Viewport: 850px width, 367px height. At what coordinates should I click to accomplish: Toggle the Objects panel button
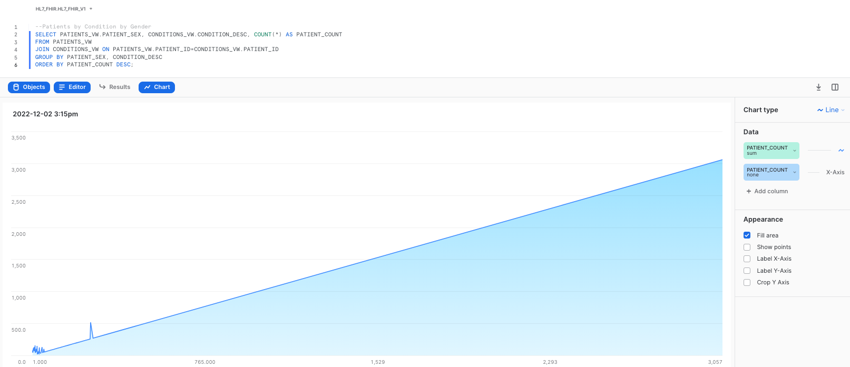(x=29, y=87)
